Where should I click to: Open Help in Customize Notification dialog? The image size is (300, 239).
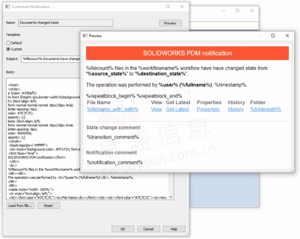[174, 229]
